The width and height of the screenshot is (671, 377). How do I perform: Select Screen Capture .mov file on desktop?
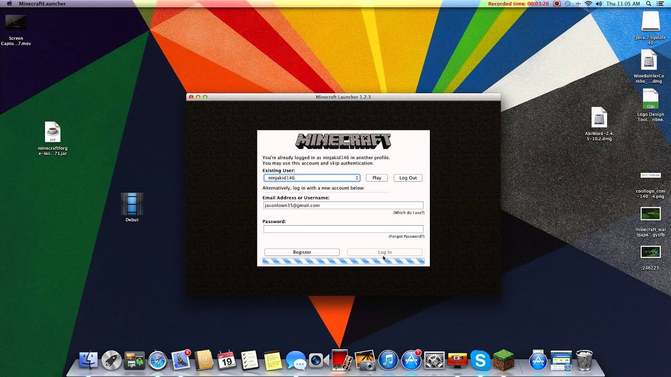coord(16,30)
